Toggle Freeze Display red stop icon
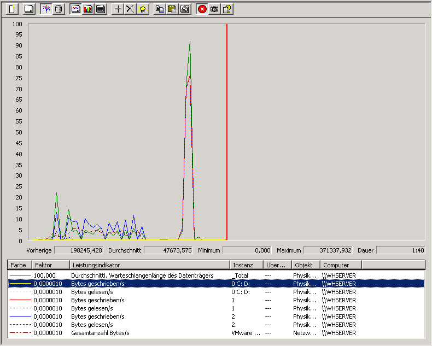This screenshot has height=346, width=432. (x=202, y=9)
